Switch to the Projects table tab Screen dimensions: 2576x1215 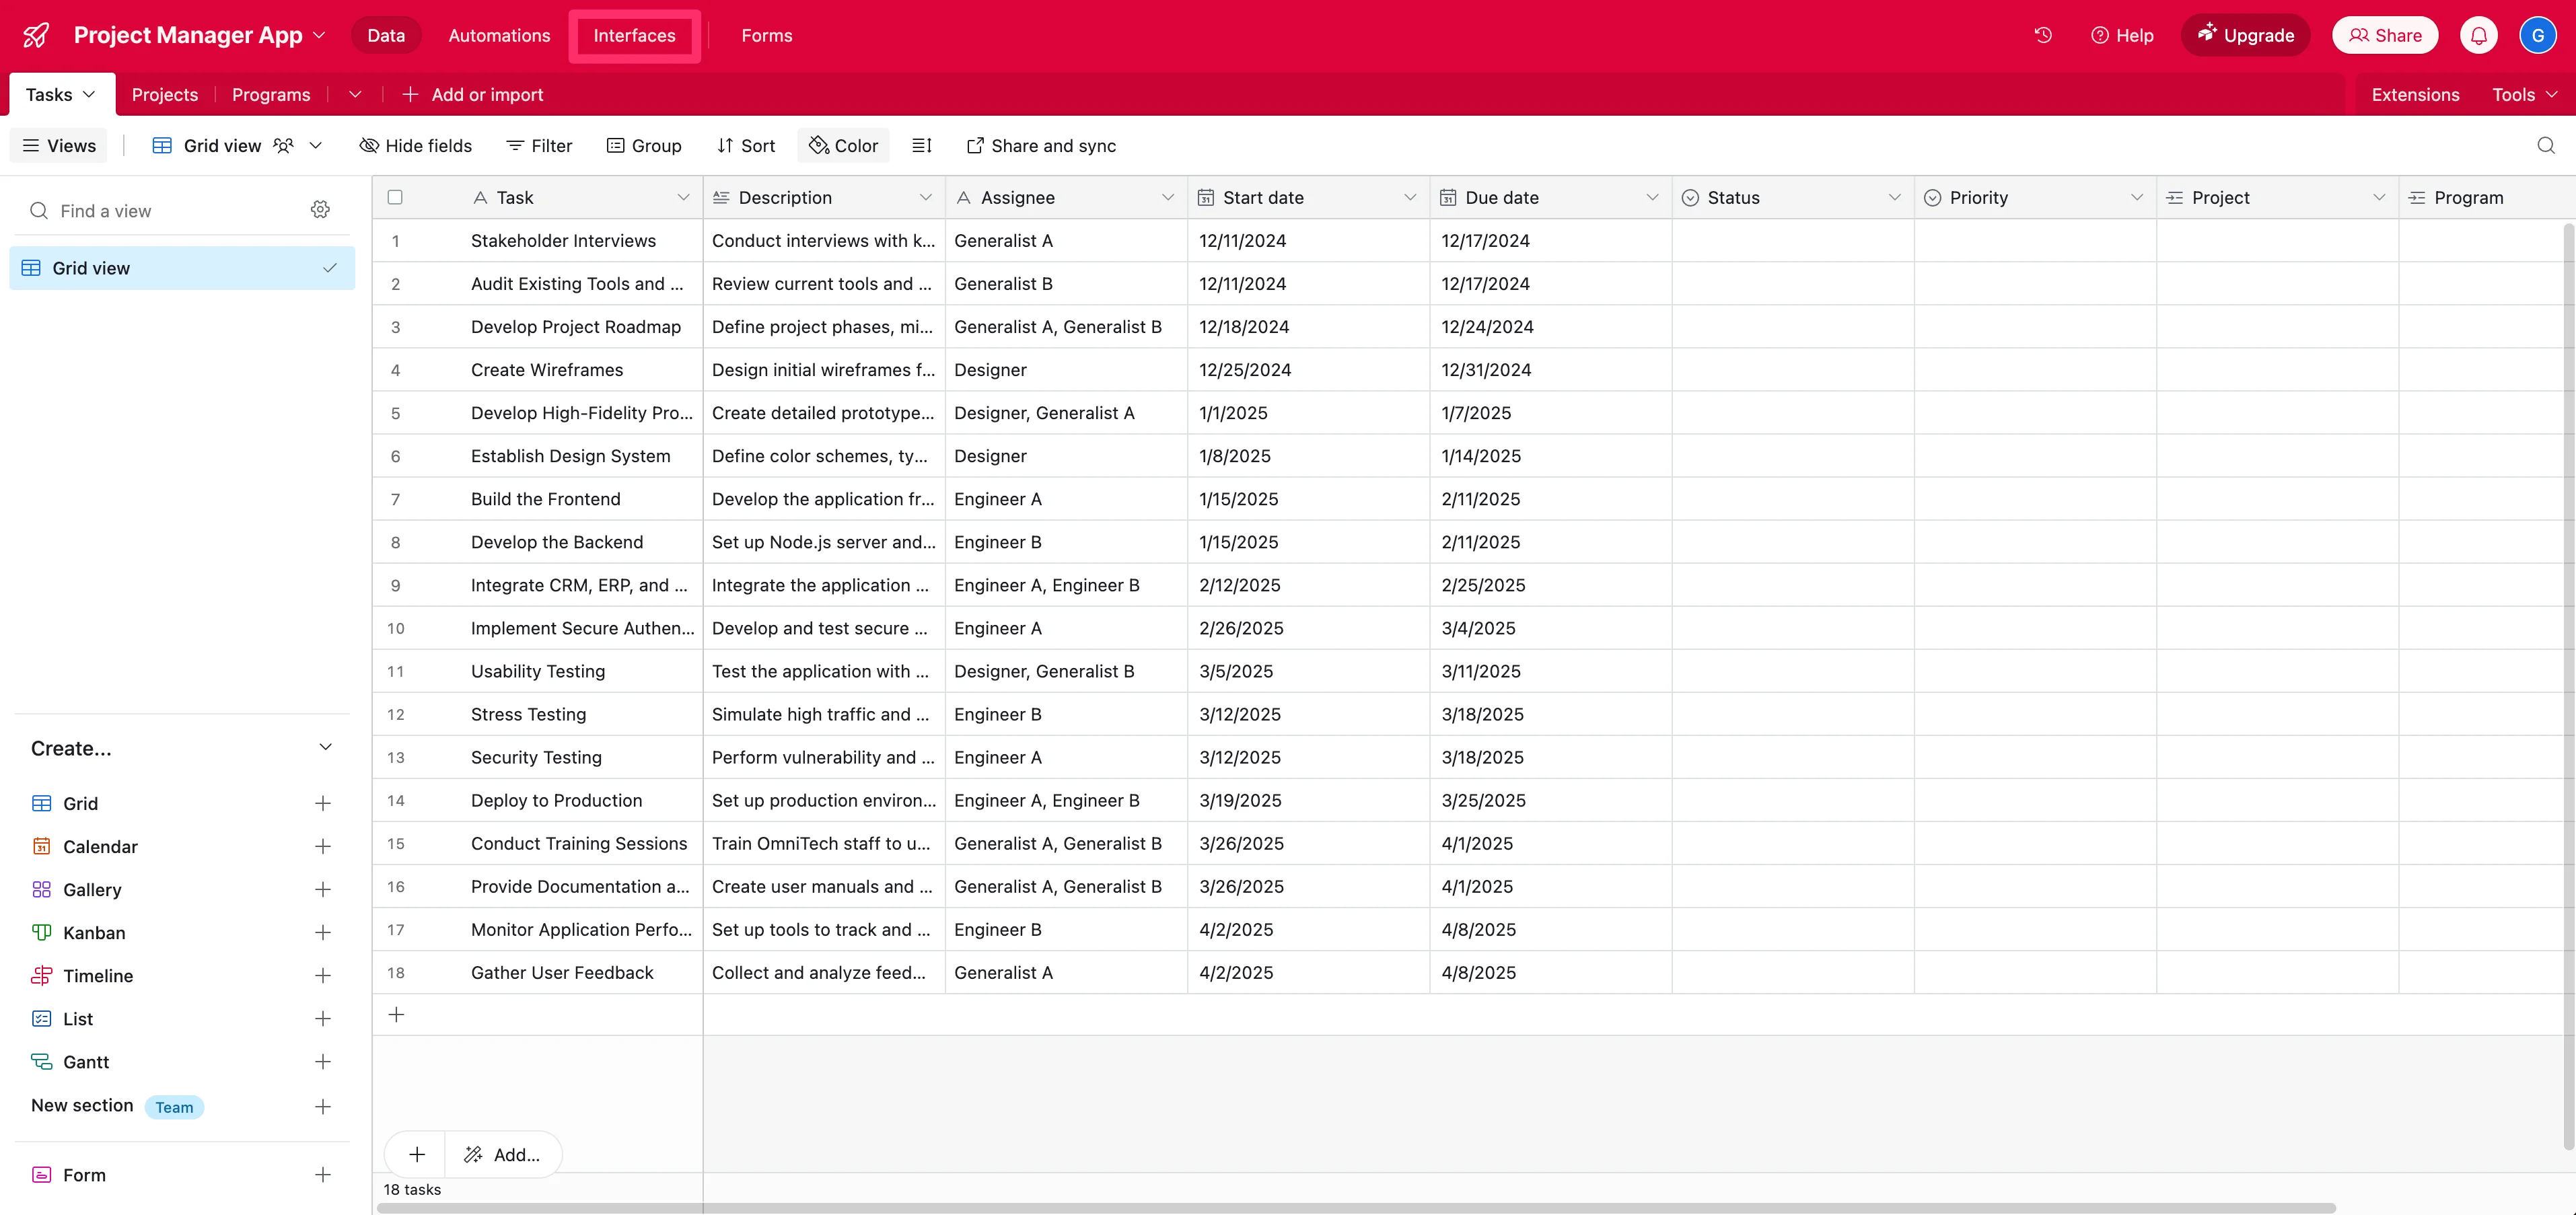coord(165,95)
